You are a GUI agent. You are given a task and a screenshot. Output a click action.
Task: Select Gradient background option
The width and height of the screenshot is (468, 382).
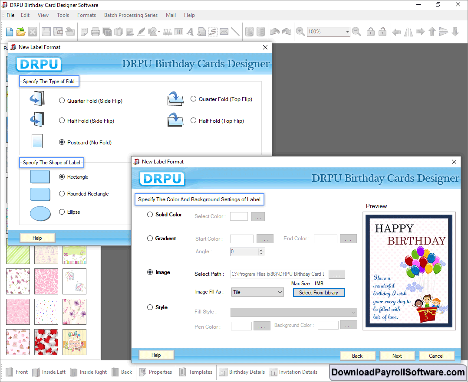pyautogui.click(x=150, y=238)
